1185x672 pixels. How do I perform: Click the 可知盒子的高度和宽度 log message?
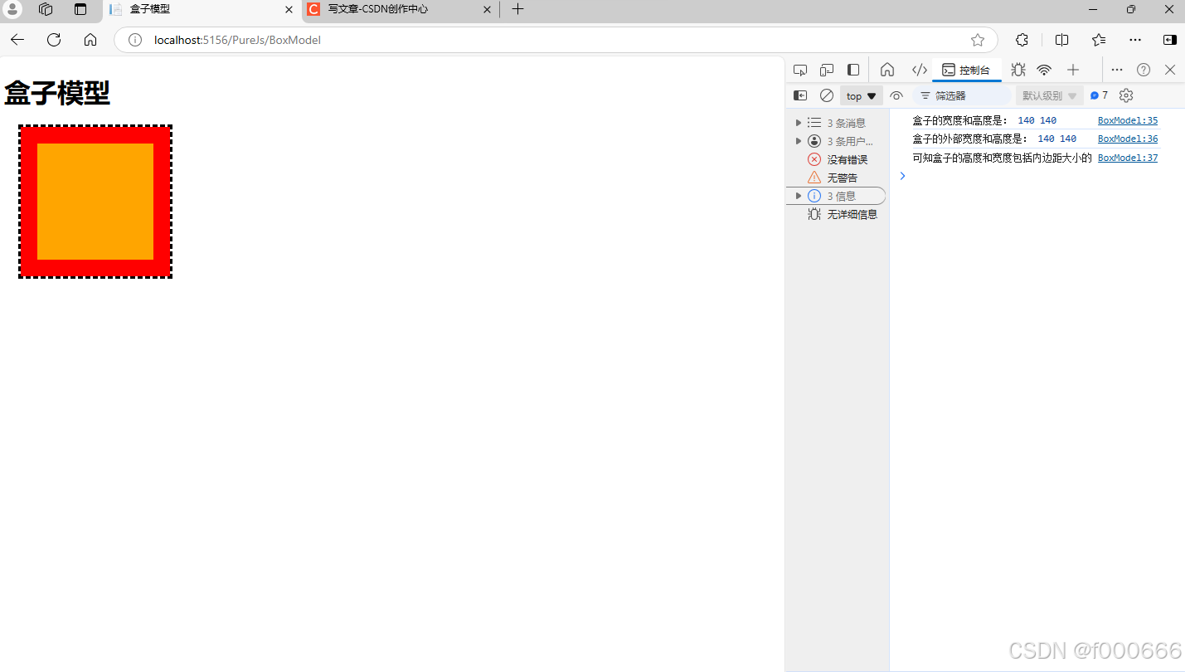pos(1002,158)
